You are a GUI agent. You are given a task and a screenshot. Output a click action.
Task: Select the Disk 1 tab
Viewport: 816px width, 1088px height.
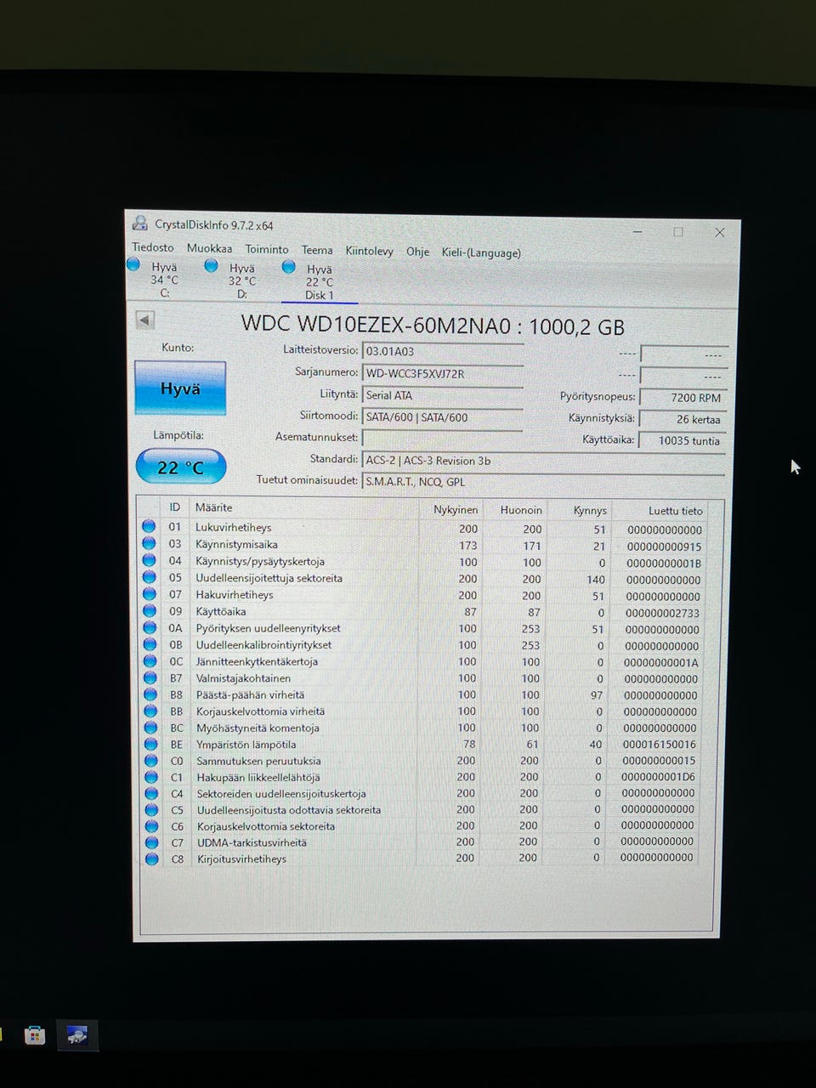[x=319, y=281]
